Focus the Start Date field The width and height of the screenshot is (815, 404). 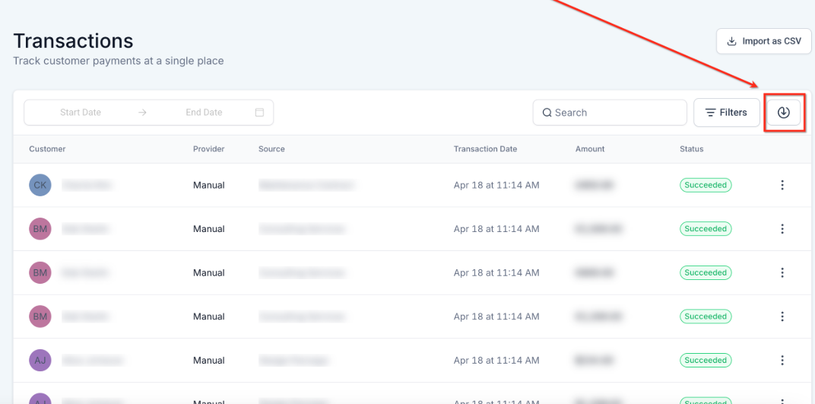[x=81, y=113]
